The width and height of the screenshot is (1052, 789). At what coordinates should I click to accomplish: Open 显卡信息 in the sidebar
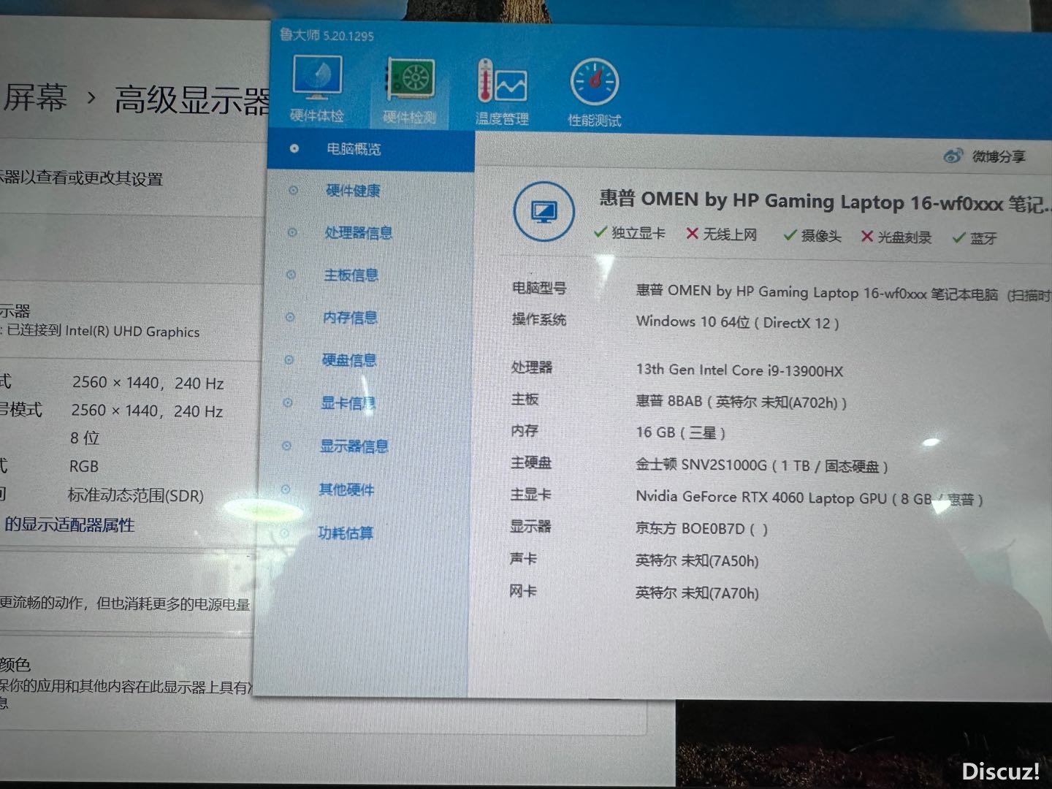(348, 403)
